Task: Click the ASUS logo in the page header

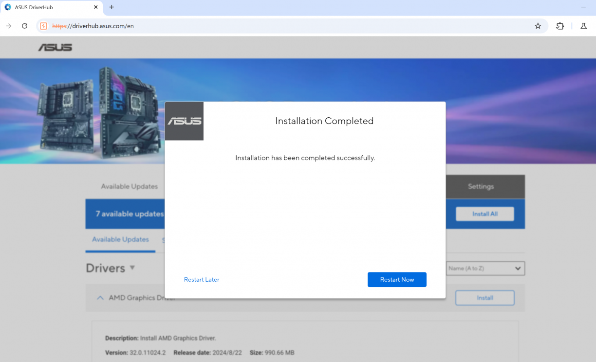Action: click(x=55, y=47)
